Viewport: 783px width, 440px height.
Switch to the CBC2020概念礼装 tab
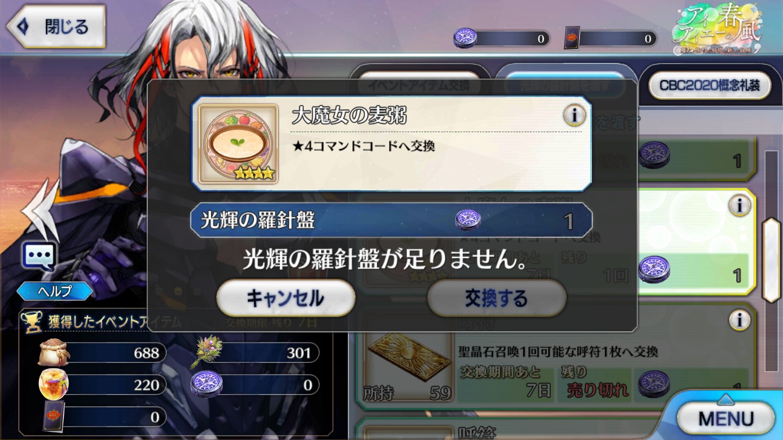pyautogui.click(x=710, y=85)
